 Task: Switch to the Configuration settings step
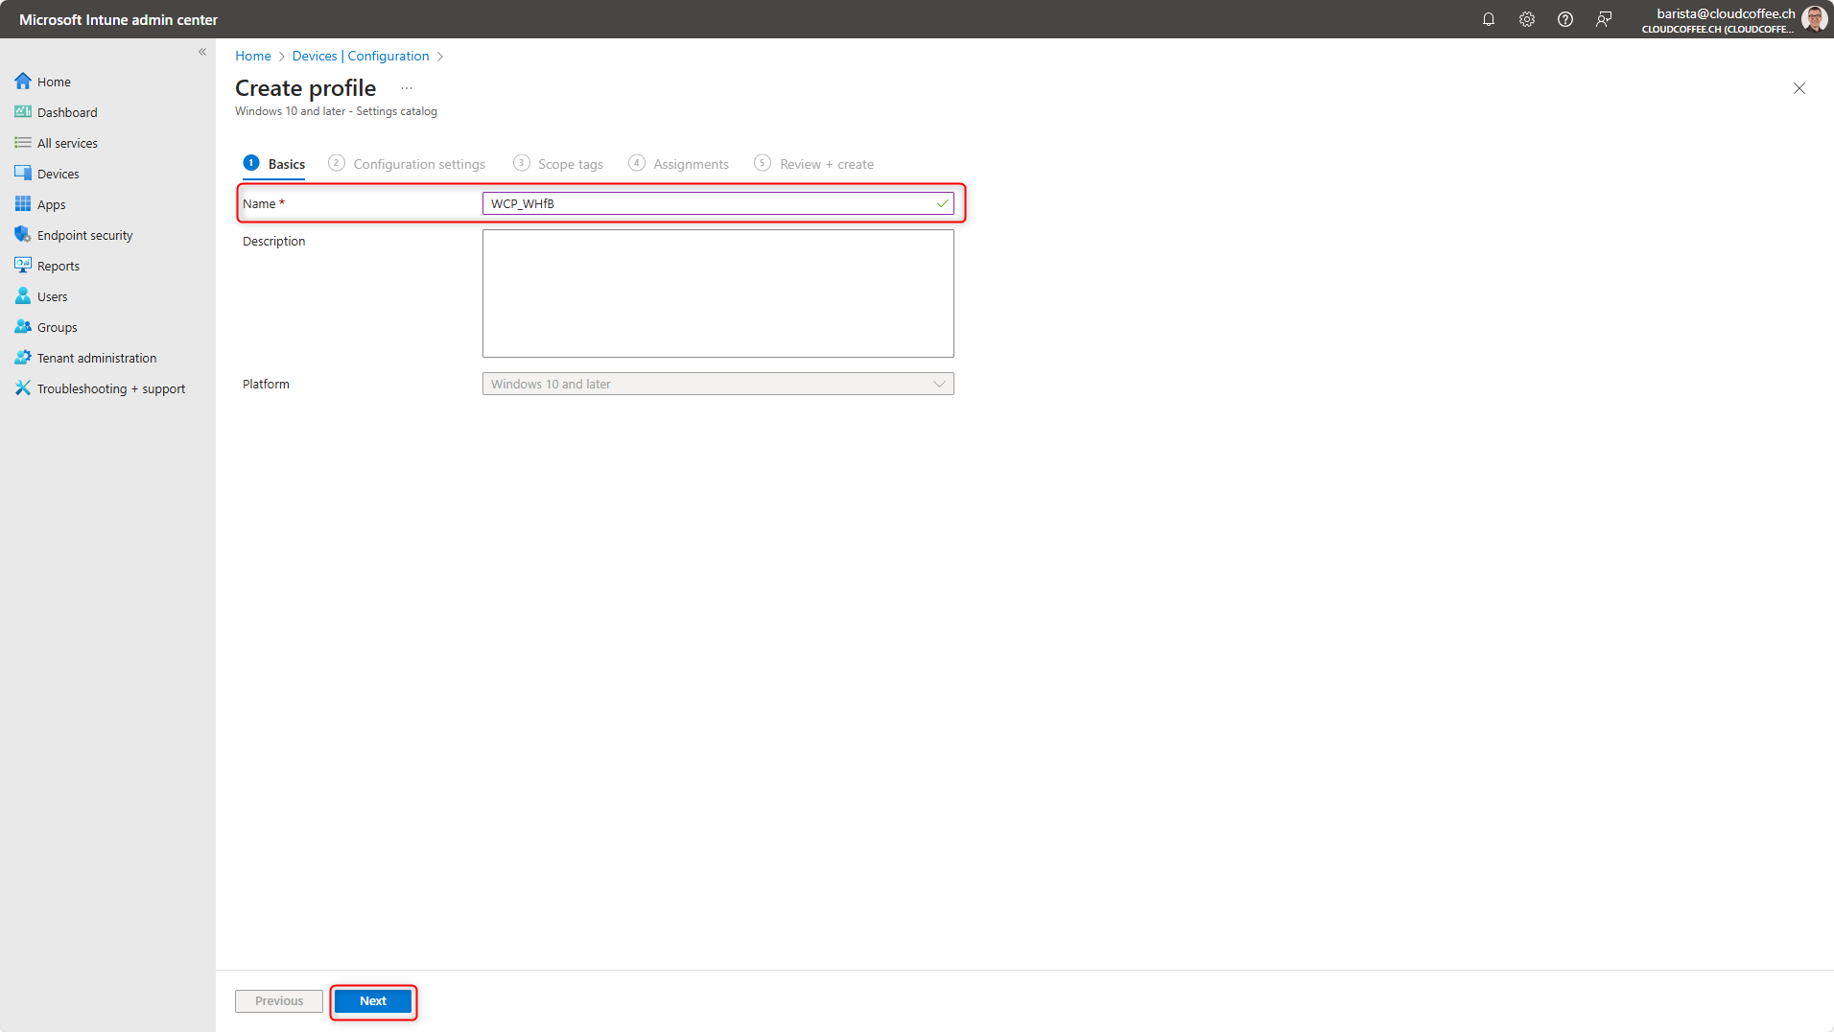click(419, 163)
